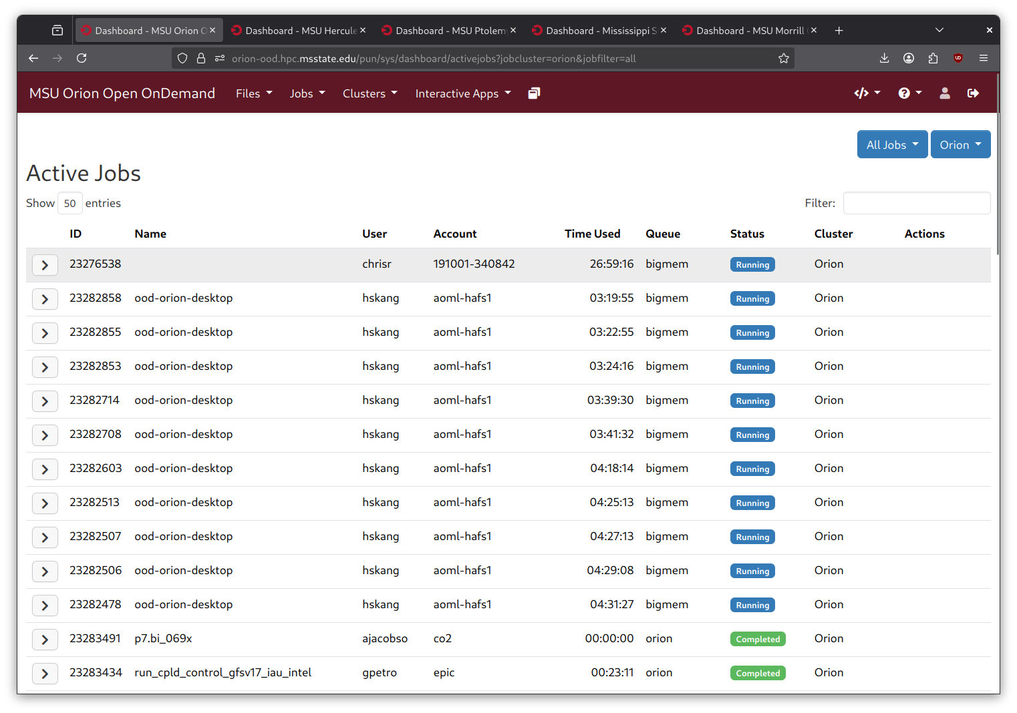The height and width of the screenshot is (713, 1017).
Task: Expand details for job 23282714
Action: click(45, 401)
